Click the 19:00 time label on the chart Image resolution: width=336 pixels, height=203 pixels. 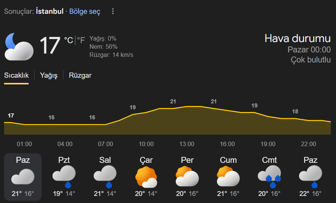point(268,144)
